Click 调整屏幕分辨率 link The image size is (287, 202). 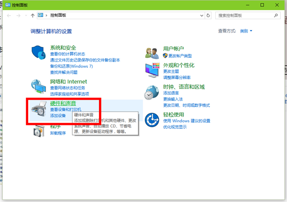(177, 78)
